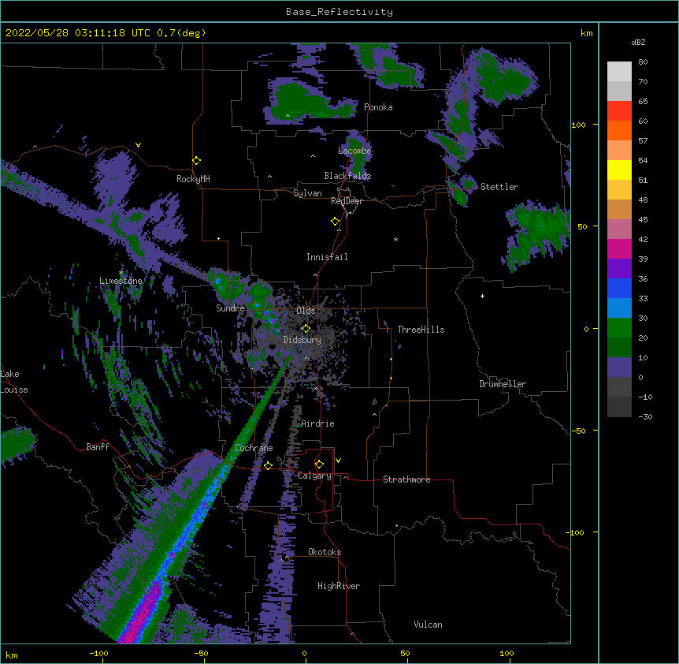
Task: Click the Lake Louise label
Action: click(14, 382)
